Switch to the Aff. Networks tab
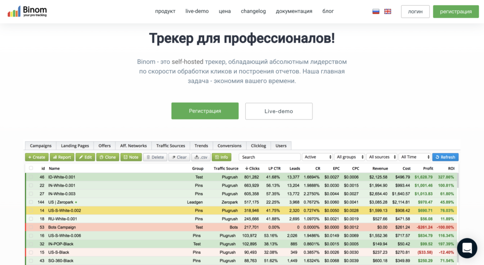Image resolution: width=484 pixels, height=265 pixels. [133, 145]
